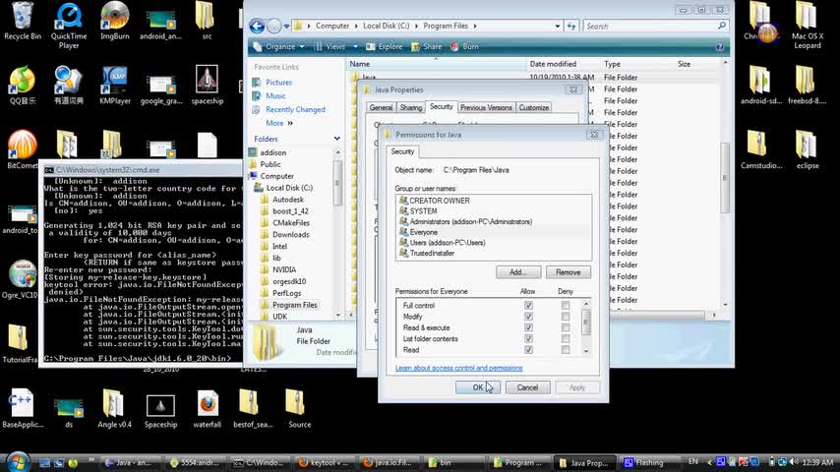Open keytool Firefox taskbar button
840x472 pixels.
324,462
